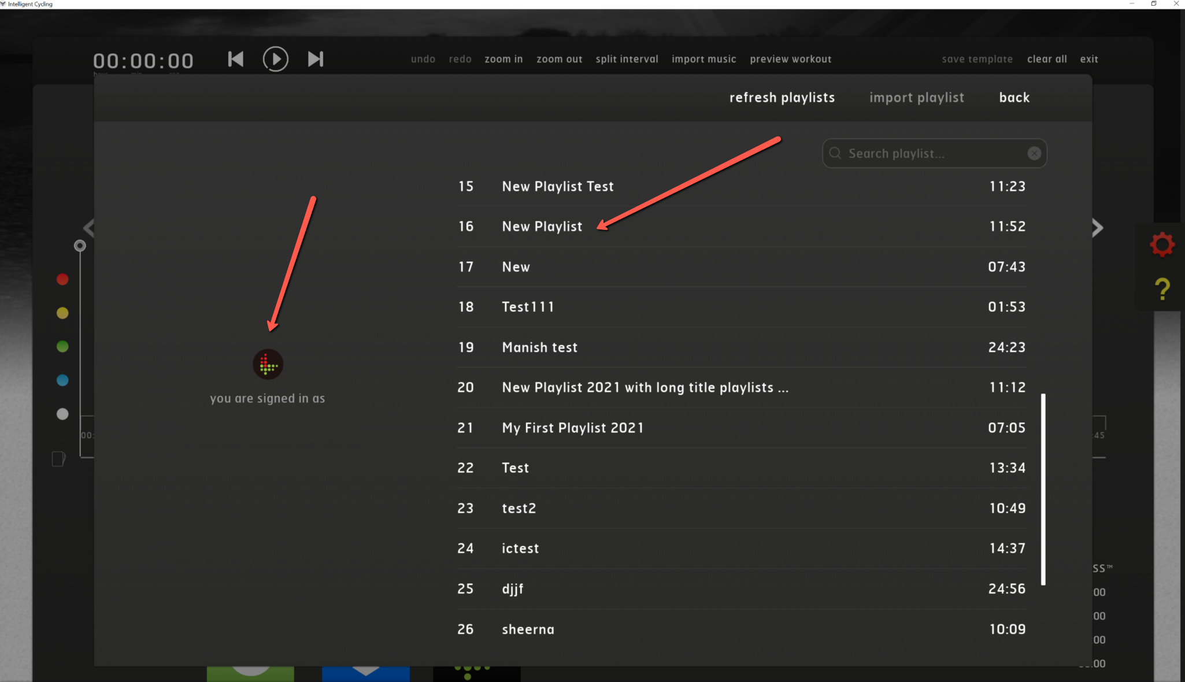Click the playlist list scrollbar
The width and height of the screenshot is (1185, 682).
[1043, 489]
